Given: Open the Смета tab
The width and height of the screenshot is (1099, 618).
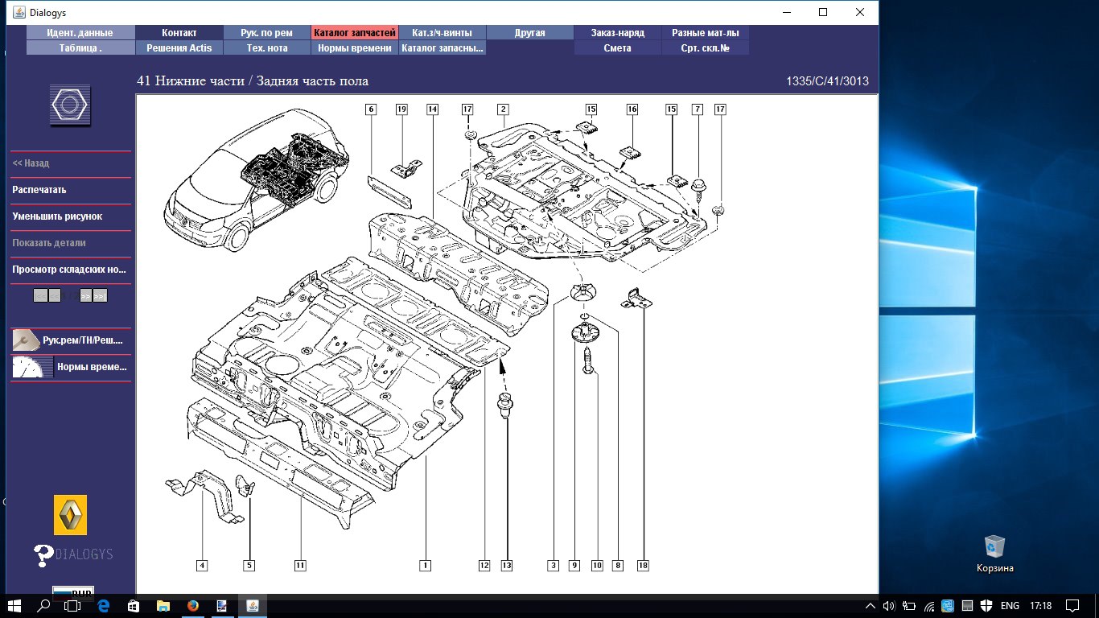Looking at the screenshot, I should click(x=618, y=48).
